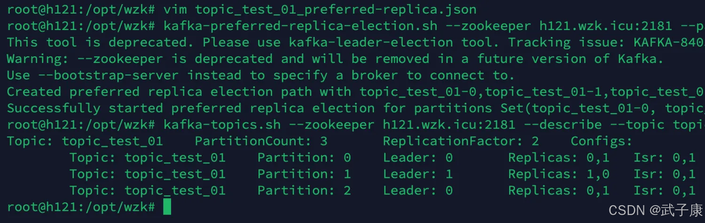The image size is (705, 223).
Task: Click Replicas: 1,0 value
Action: point(559,174)
